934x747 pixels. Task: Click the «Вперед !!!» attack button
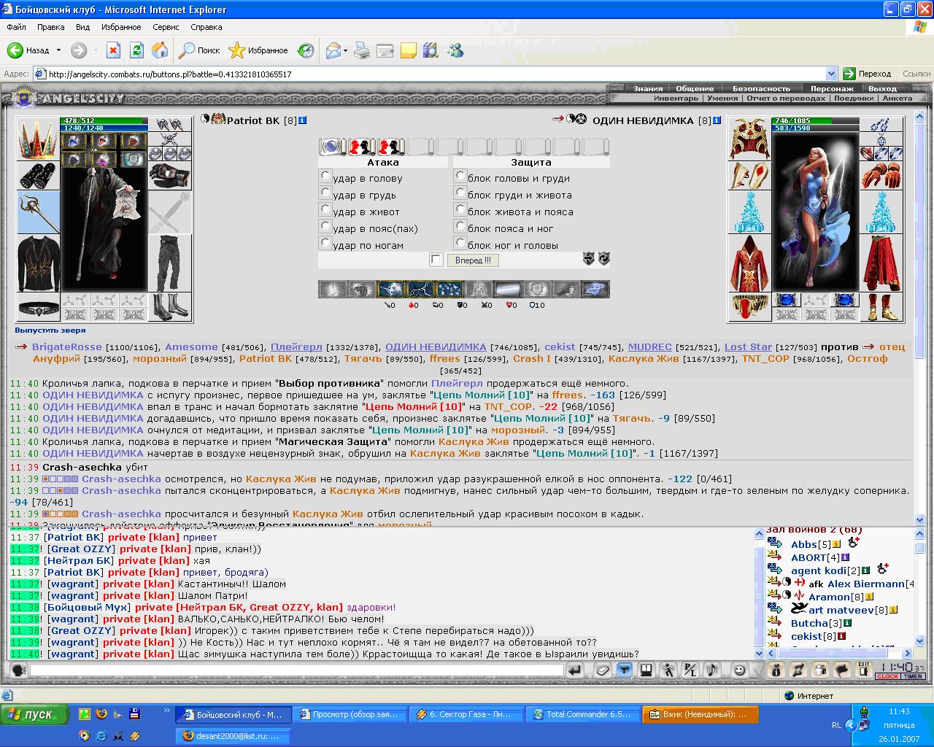click(473, 260)
